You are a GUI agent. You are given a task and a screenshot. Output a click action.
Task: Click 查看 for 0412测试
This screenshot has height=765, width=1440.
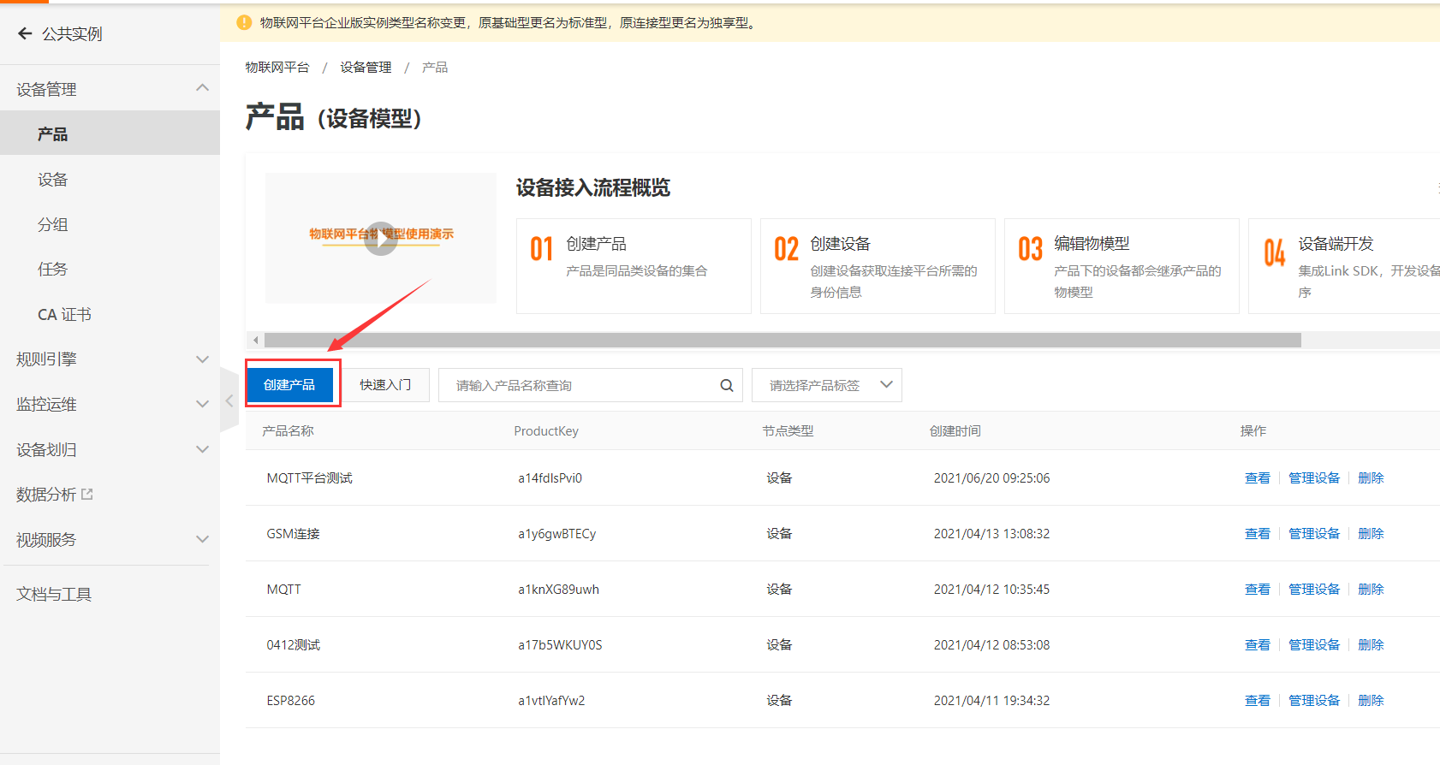coord(1258,644)
